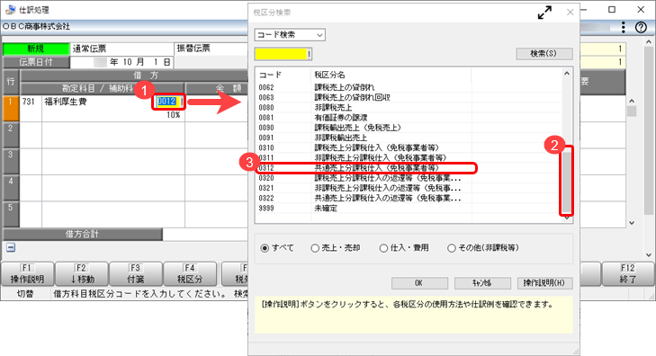Click the scrollbar thumb of the tax code list
656x356 pixels.
pyautogui.click(x=567, y=182)
